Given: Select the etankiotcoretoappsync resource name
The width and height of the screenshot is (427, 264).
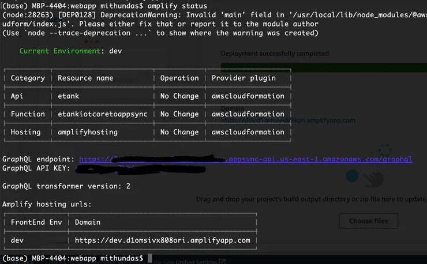Looking at the screenshot, I should pyautogui.click(x=102, y=114).
